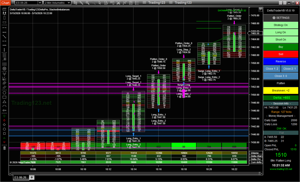This screenshot has height=182, width=300.
Task: Select the large Rectangle drawing tool
Action: coord(4,97)
